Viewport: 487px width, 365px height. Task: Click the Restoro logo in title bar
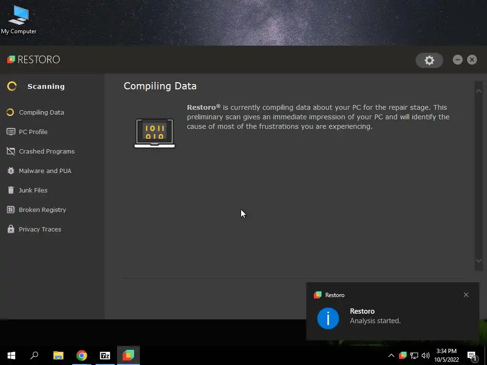coord(34,59)
